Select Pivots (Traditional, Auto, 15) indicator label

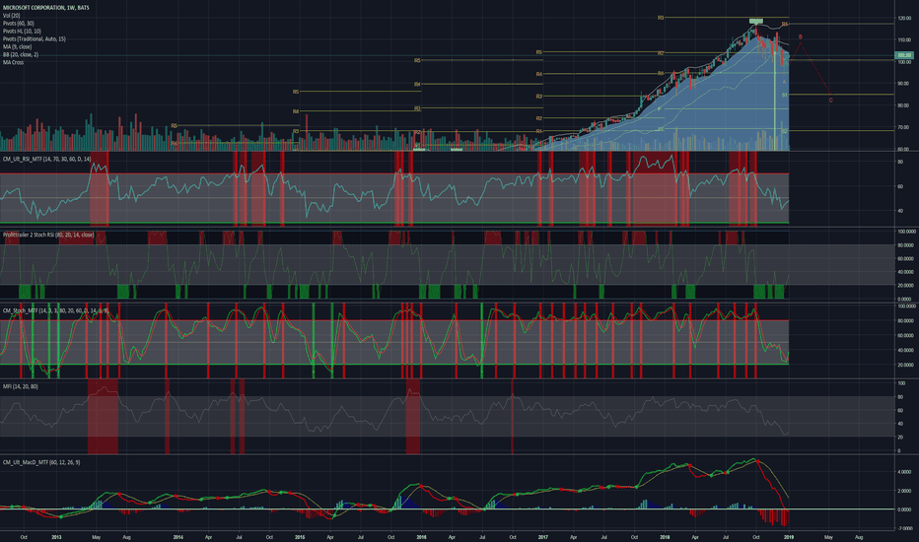coord(34,38)
